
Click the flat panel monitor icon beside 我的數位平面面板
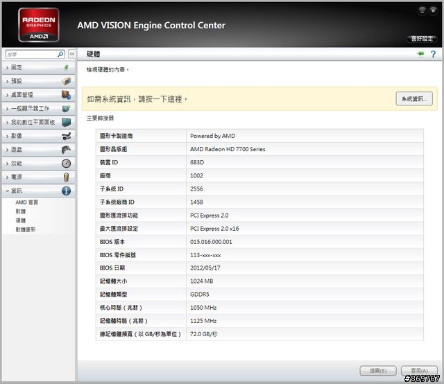tap(67, 122)
